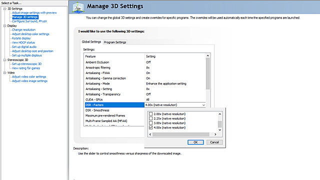Screen dimensions: 320x180
Task: Click the 3D Settings tree label
Action: [15, 9]
